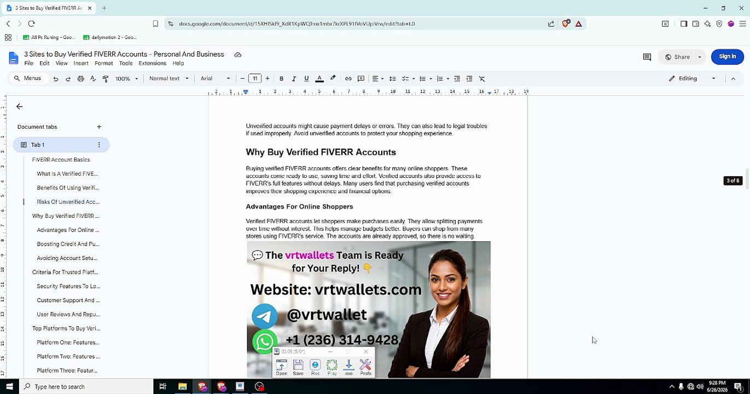Screen dimensions: 750x394
Task: Collapse the toolbar with the up chevron
Action: (x=733, y=79)
